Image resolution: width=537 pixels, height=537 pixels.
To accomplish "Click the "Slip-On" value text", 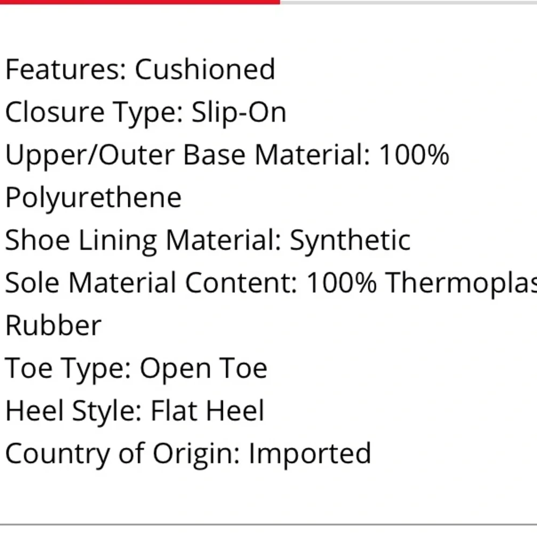I will coord(239,112).
